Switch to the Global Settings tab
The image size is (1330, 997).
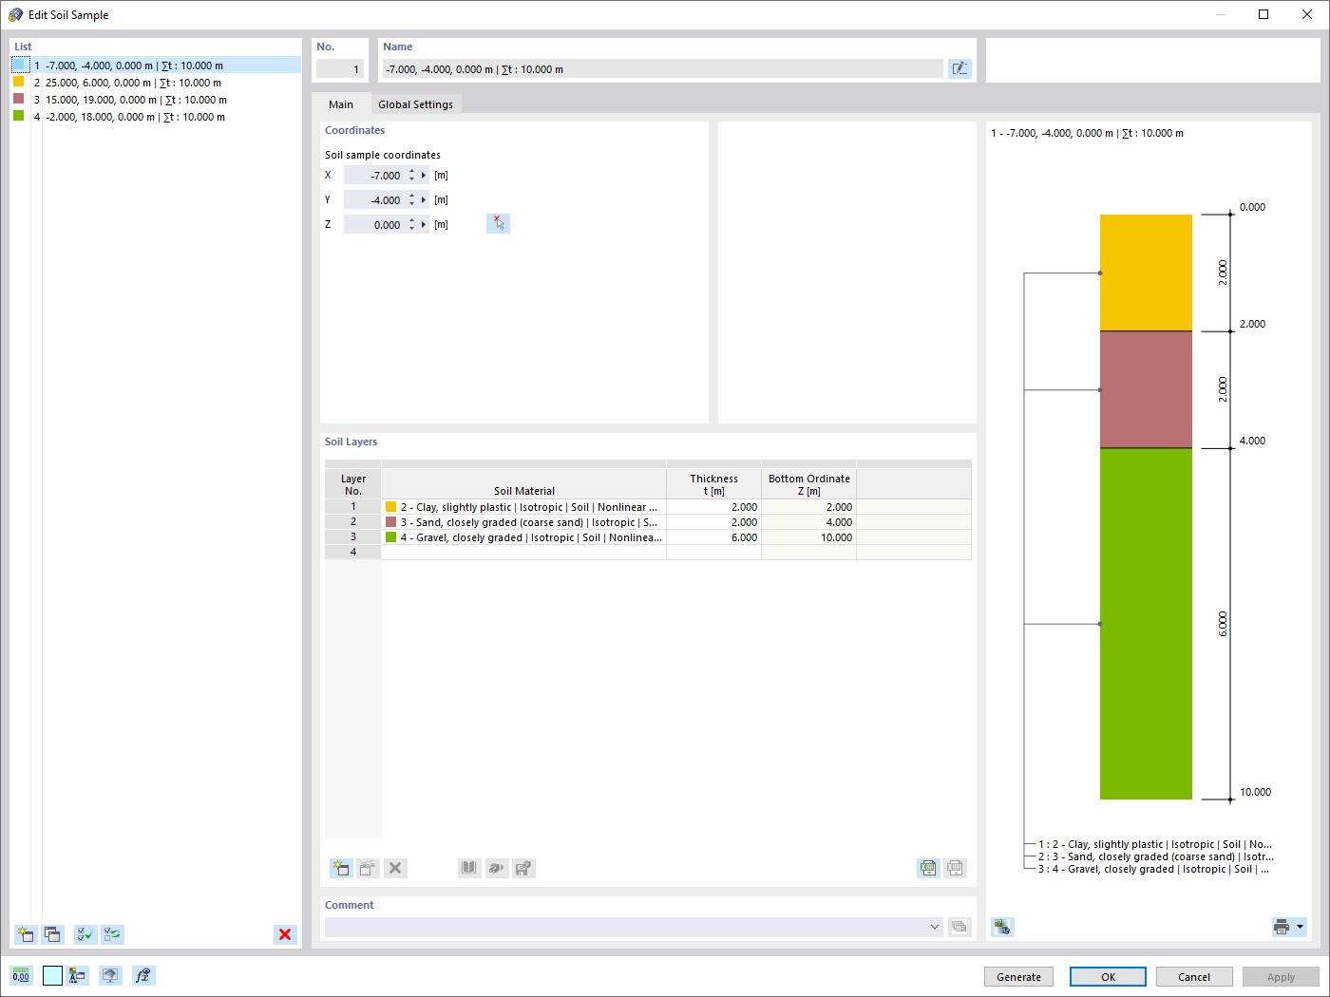[x=415, y=104]
